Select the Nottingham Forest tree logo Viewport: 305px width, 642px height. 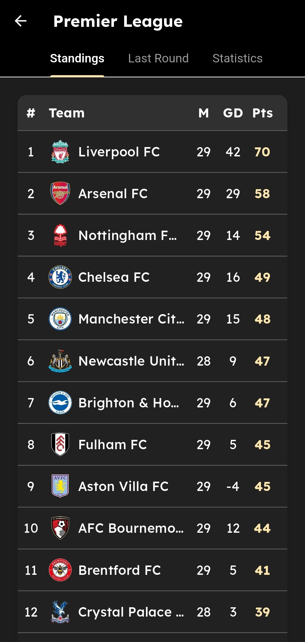pos(60,235)
